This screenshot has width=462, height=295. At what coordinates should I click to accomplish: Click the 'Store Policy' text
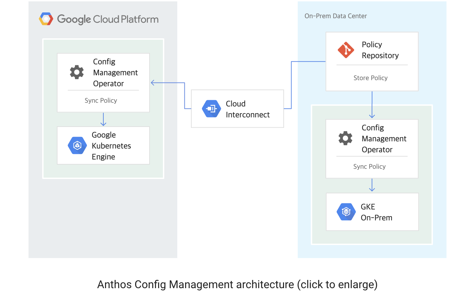click(x=371, y=78)
